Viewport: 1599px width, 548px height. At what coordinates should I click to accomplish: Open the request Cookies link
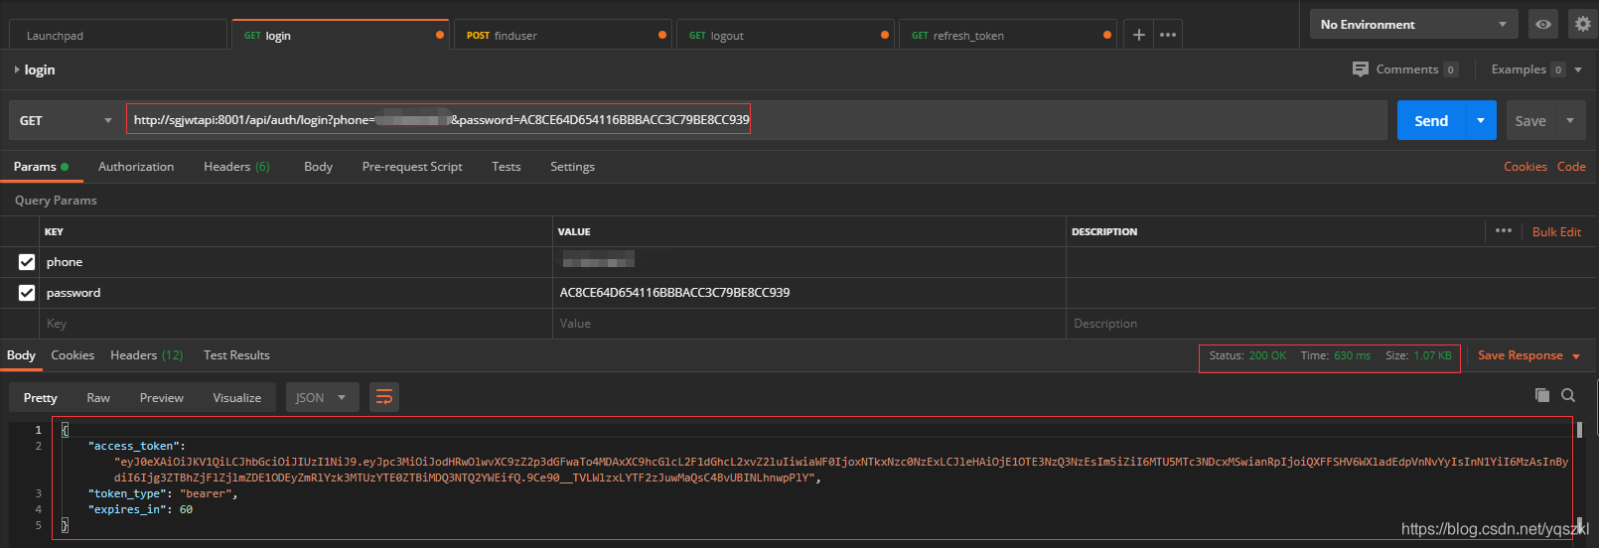[x=1525, y=167]
